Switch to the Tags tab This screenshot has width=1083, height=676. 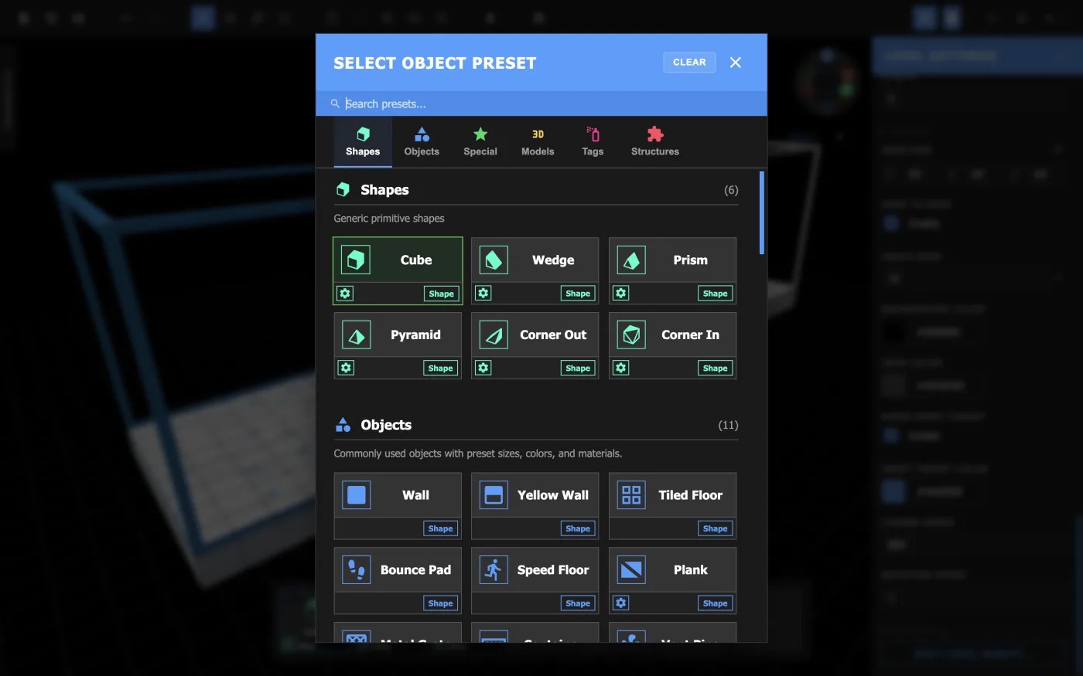pyautogui.click(x=593, y=142)
